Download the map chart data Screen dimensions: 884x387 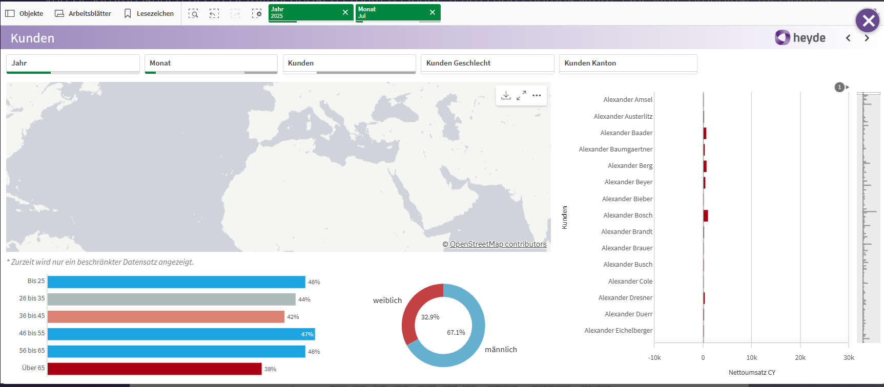click(x=506, y=96)
